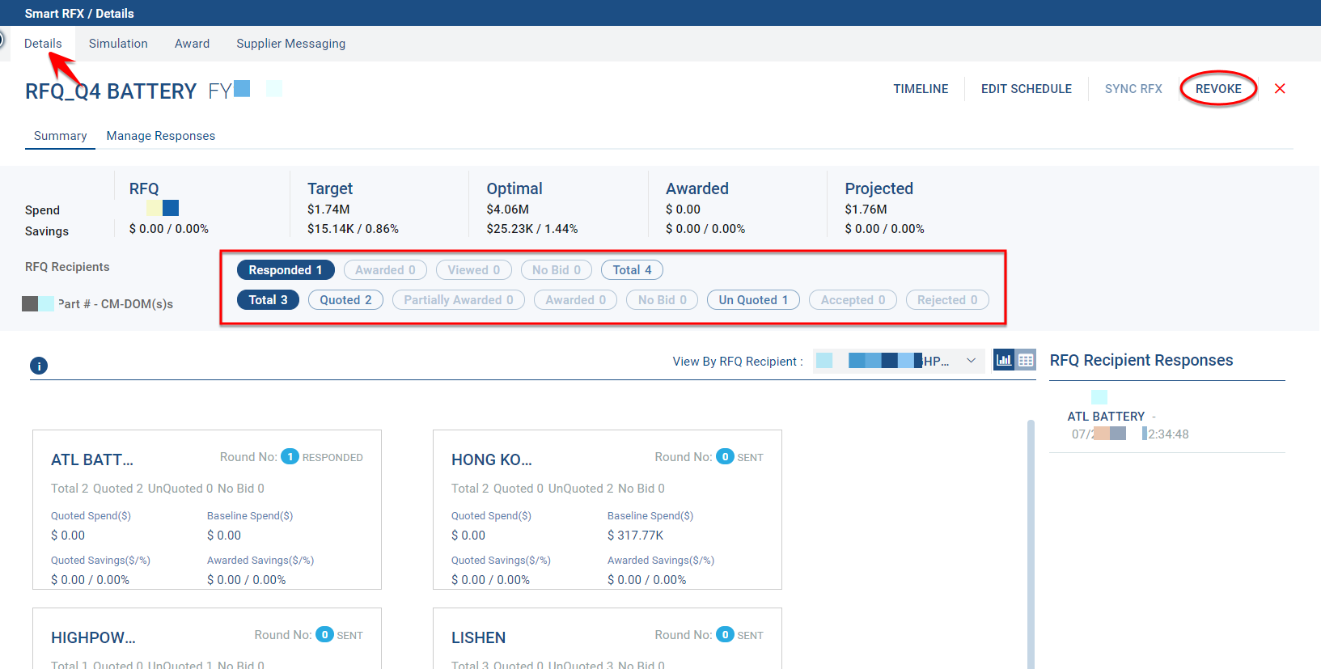Select the Total 4 recipients filter

[x=631, y=270]
